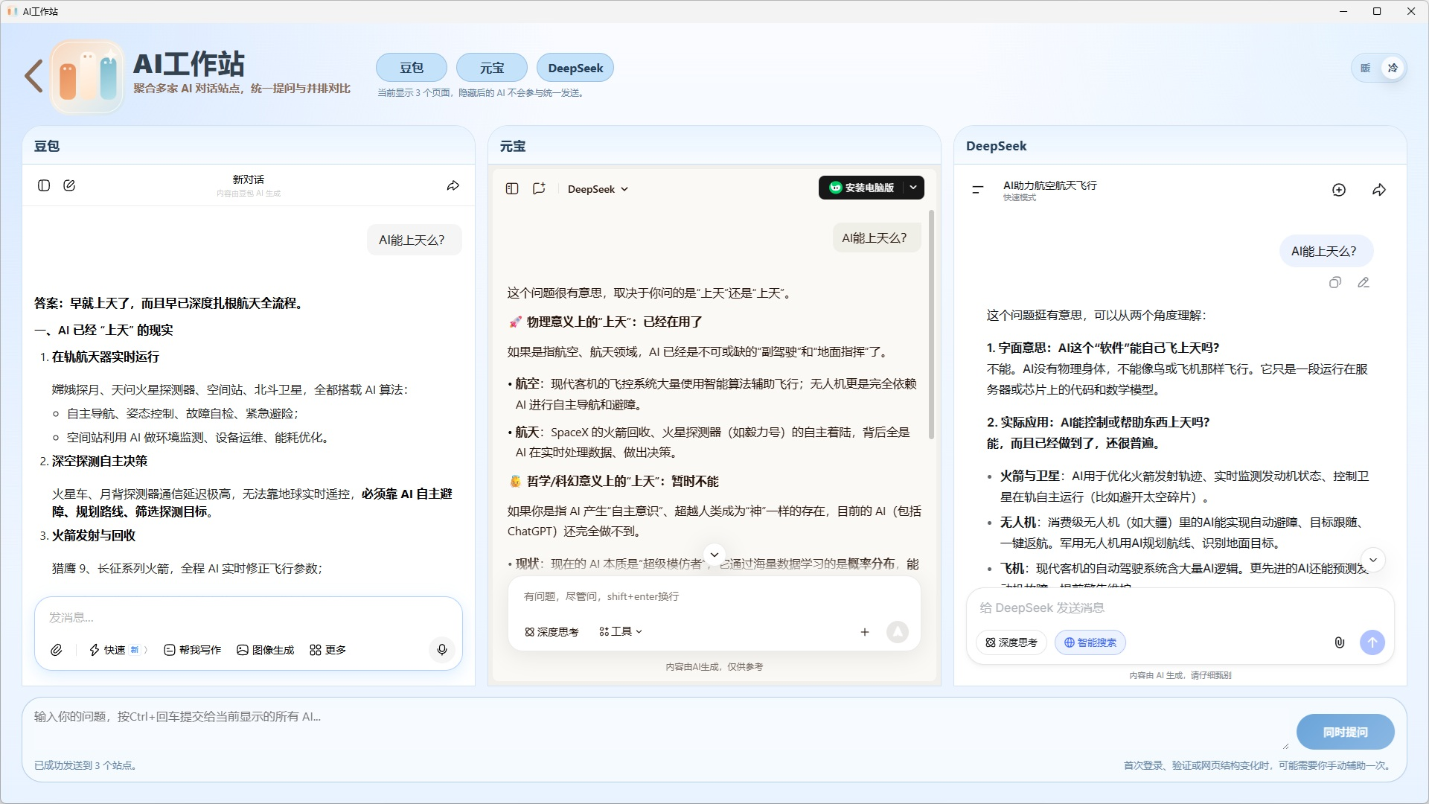Click 安装电脑版 install desktop button
This screenshot has height=804, width=1429.
point(861,188)
